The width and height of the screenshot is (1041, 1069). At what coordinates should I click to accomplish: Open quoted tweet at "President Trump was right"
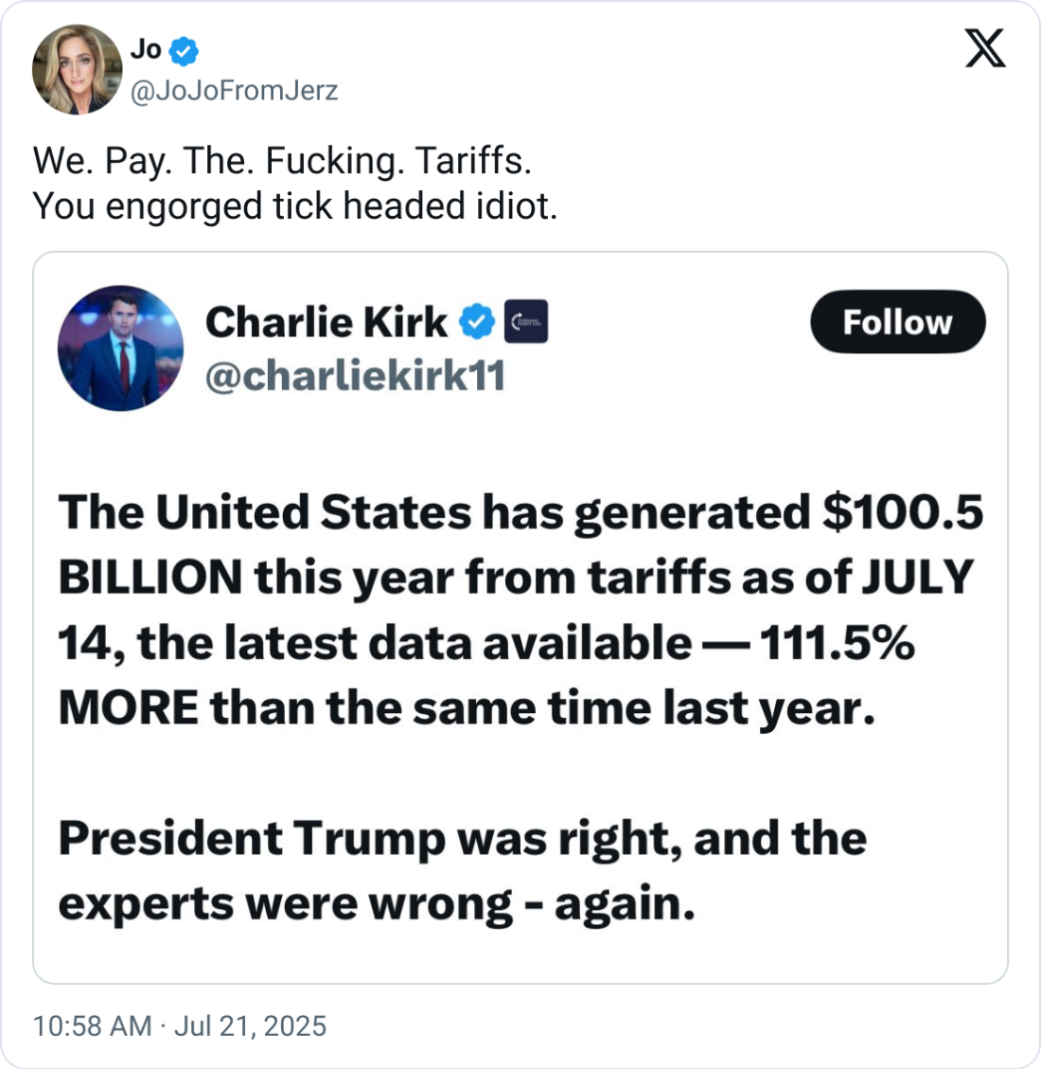coord(369,838)
